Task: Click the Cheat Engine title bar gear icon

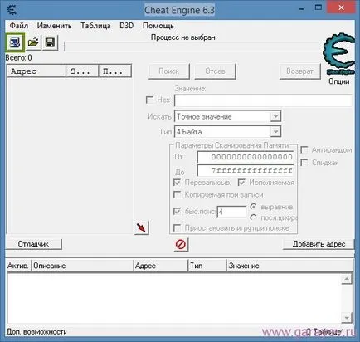Action: point(11,10)
